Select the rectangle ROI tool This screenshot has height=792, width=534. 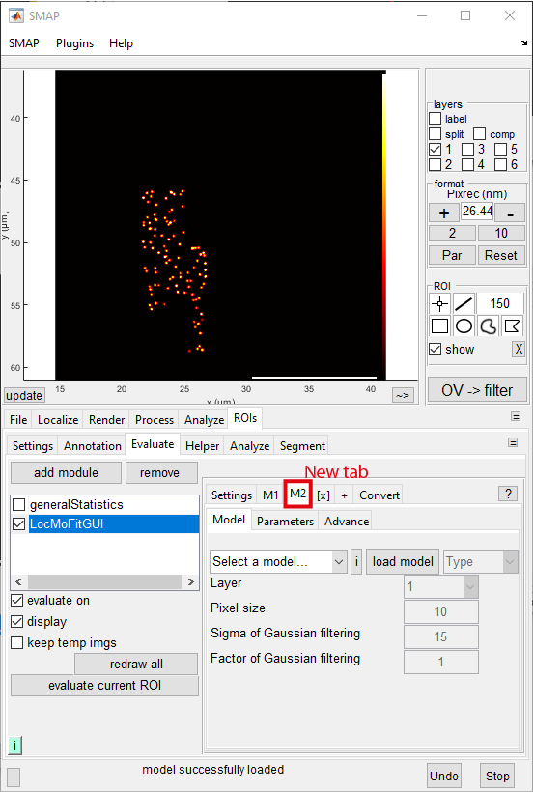[439, 326]
